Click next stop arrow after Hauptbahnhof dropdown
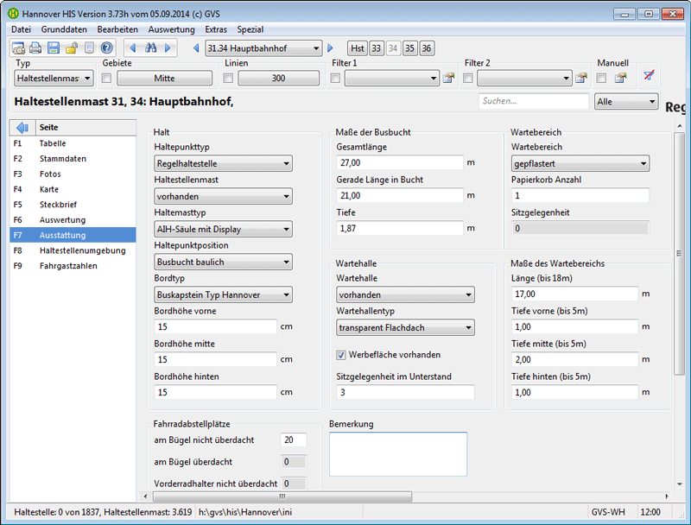Screen dimensions: 691x525 point(330,48)
